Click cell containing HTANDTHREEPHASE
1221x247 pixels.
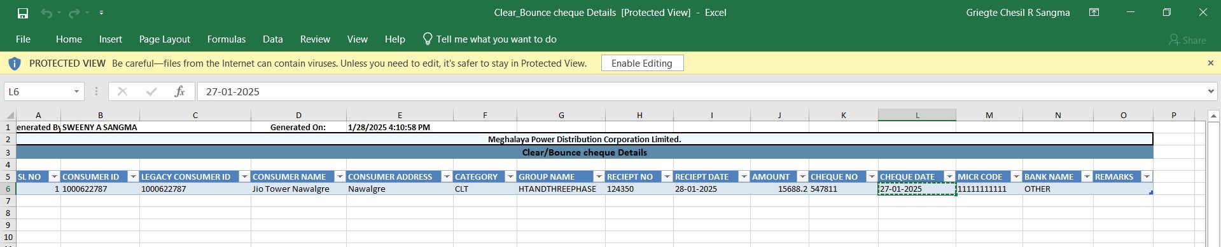561,189
